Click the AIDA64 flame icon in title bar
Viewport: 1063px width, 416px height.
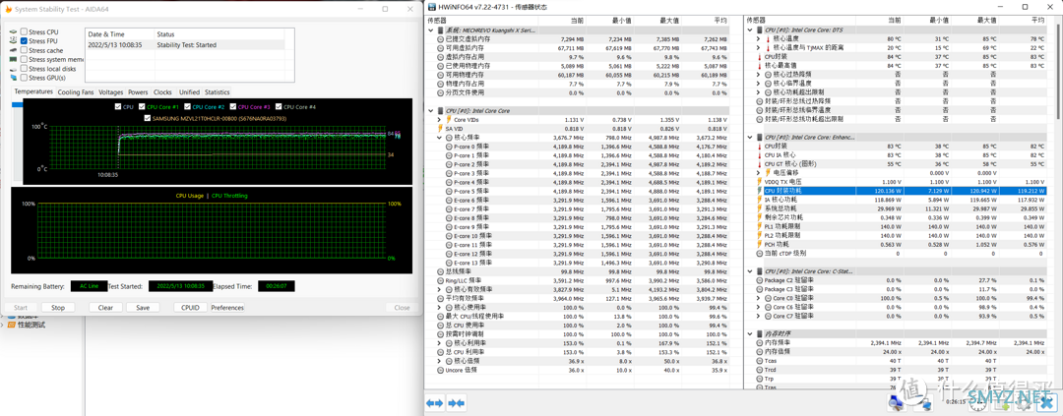coord(10,9)
